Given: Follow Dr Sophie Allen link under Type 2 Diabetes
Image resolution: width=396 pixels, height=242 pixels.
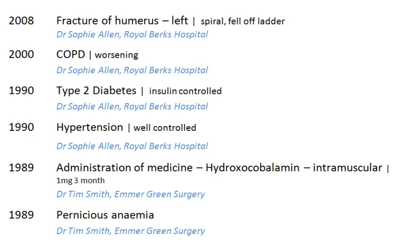Looking at the screenshot, I should (x=132, y=106).
